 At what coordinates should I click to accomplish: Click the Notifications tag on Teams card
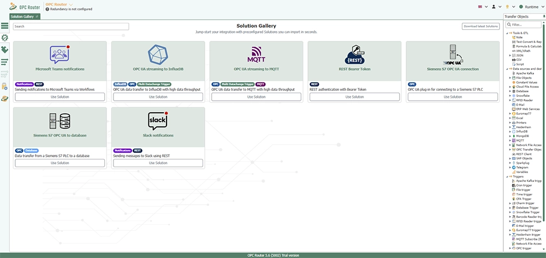pos(25,84)
